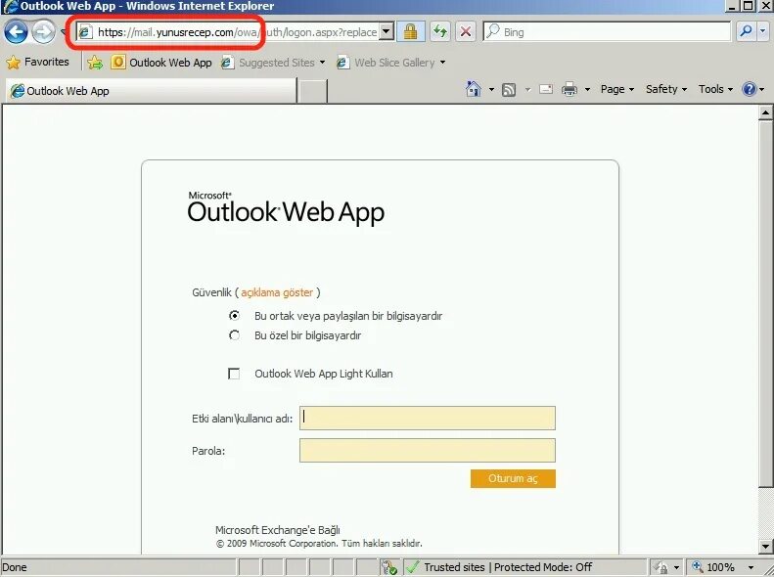The height and width of the screenshot is (577, 774).
Task: Click the page favicon in address bar
Action: [85, 32]
